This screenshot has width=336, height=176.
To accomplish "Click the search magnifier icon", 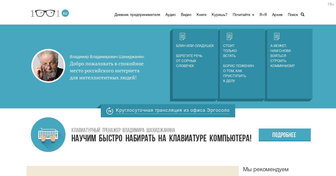I will point(302,15).
